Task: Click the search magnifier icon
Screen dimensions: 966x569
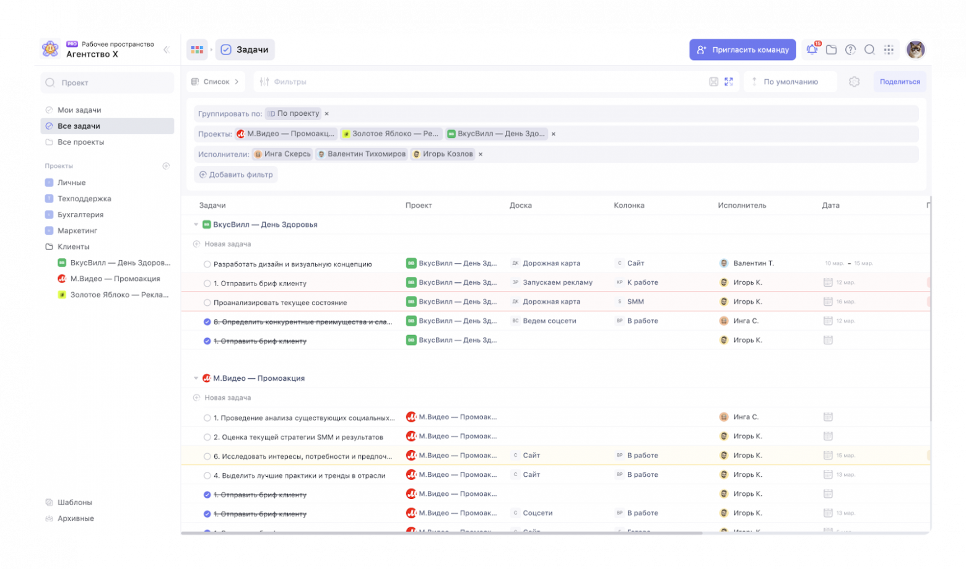Action: pyautogui.click(x=870, y=50)
